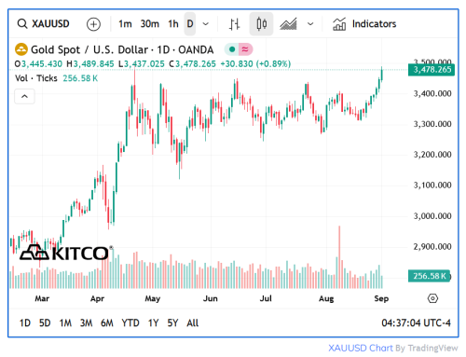The height and width of the screenshot is (357, 466).
Task: Click the gold coin symbol logo
Action: click(21, 49)
